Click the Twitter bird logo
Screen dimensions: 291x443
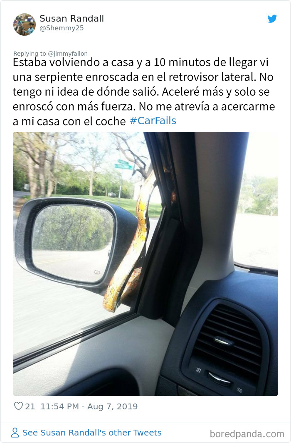272,19
